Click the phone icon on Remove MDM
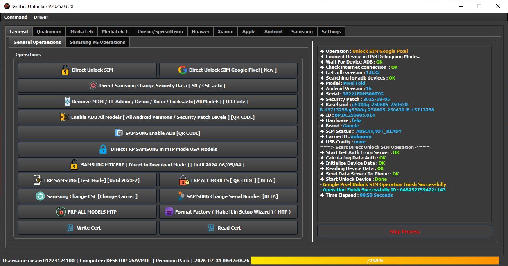Screen dimensions: 508x266 [x=67, y=101]
